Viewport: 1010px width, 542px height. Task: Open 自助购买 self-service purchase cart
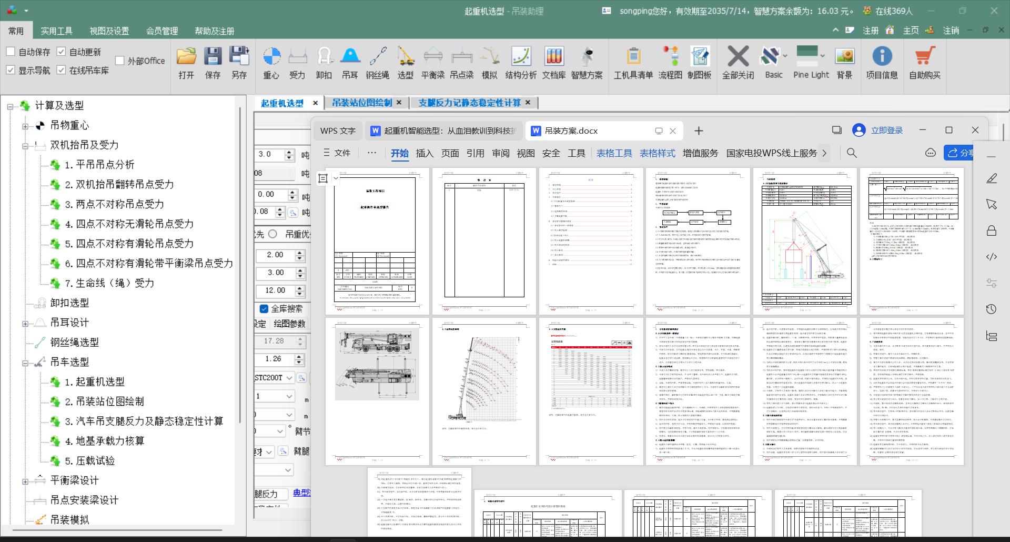click(925, 56)
